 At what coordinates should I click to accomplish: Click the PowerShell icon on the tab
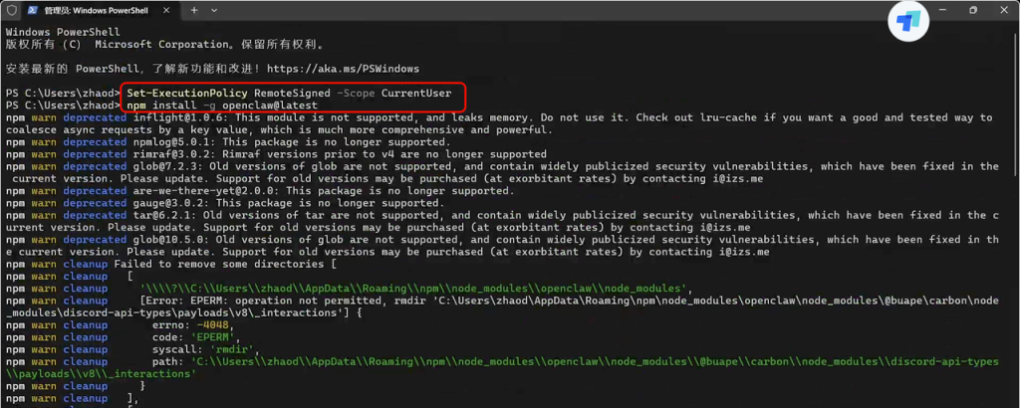[32, 10]
